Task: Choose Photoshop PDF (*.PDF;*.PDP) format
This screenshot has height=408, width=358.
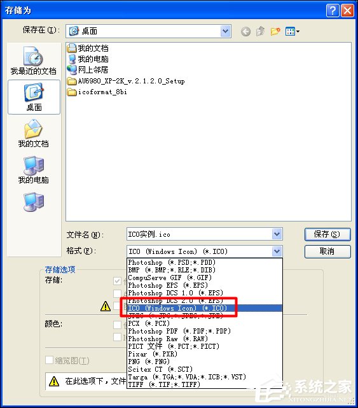Action: tap(204, 331)
